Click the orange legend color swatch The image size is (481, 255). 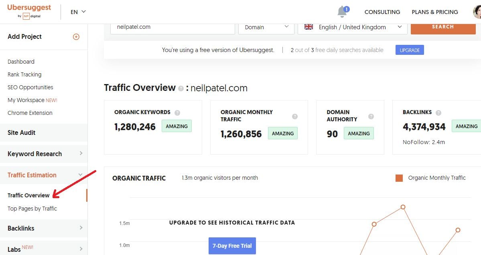pyautogui.click(x=399, y=177)
